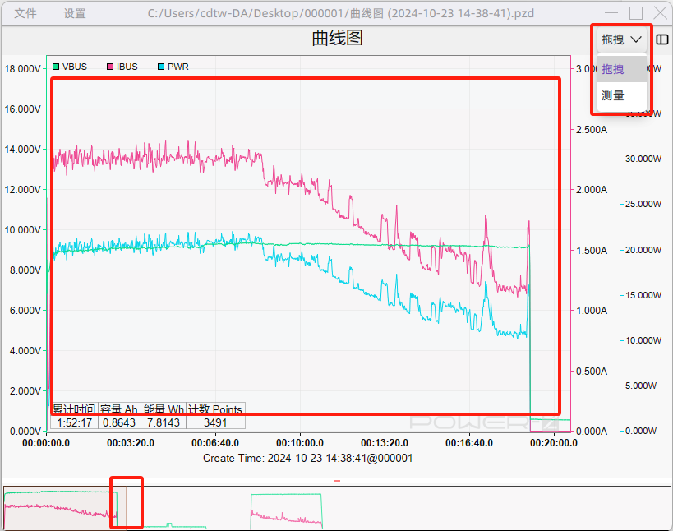Viewport: 673px width, 531px height.
Task: Maximize the curve viewer window
Action: [635, 13]
